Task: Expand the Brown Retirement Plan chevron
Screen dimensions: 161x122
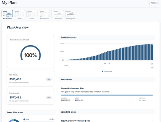Action: click(x=152, y=88)
